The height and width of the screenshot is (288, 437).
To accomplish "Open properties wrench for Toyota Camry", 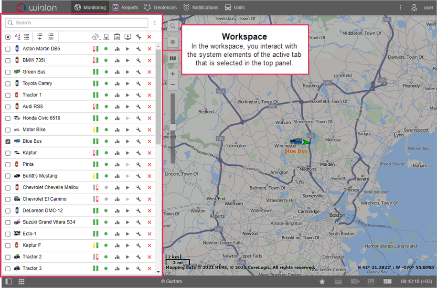I will (139, 84).
